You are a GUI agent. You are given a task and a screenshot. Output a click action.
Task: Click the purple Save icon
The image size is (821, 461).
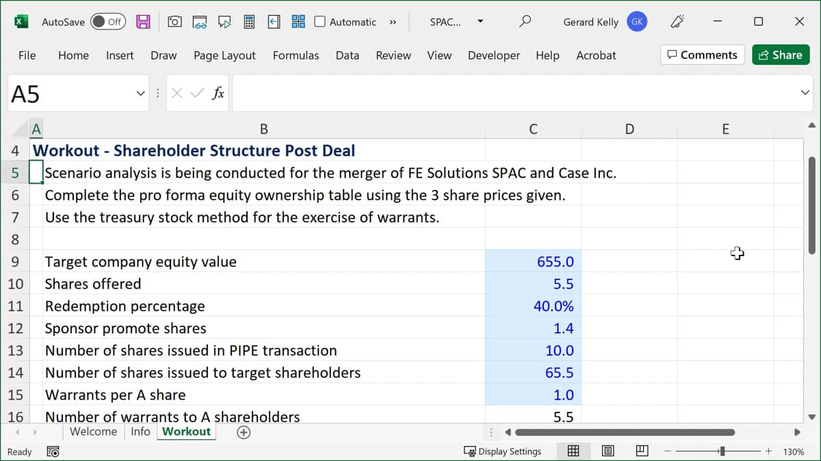click(143, 22)
